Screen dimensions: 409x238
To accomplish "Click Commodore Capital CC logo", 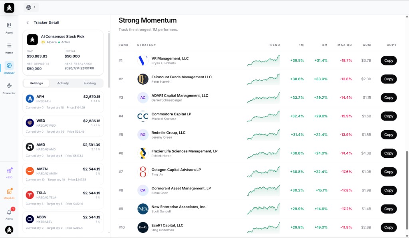I will click(x=143, y=116).
